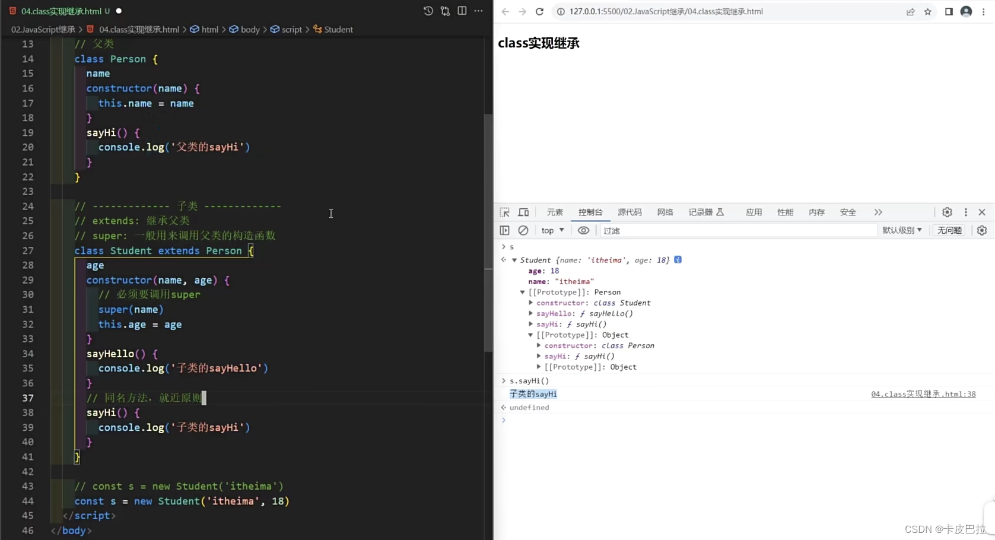995x540 pixels.
Task: Click the Student breadcrumb symbol
Action: coord(333,29)
